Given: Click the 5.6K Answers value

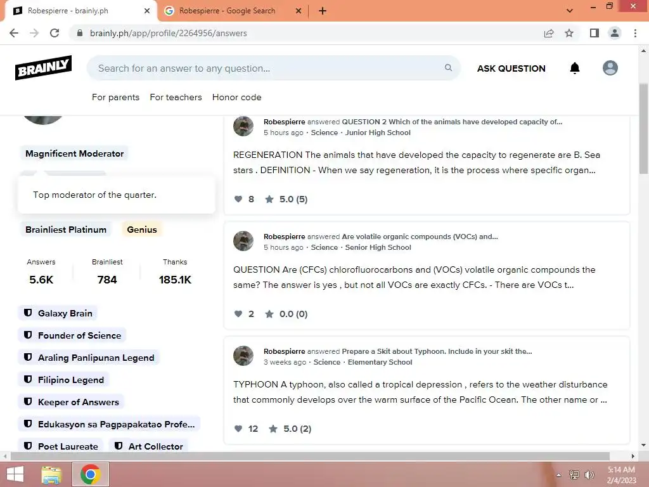Looking at the screenshot, I should coord(41,280).
